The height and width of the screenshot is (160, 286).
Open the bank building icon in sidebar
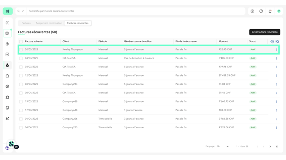coord(7,97)
